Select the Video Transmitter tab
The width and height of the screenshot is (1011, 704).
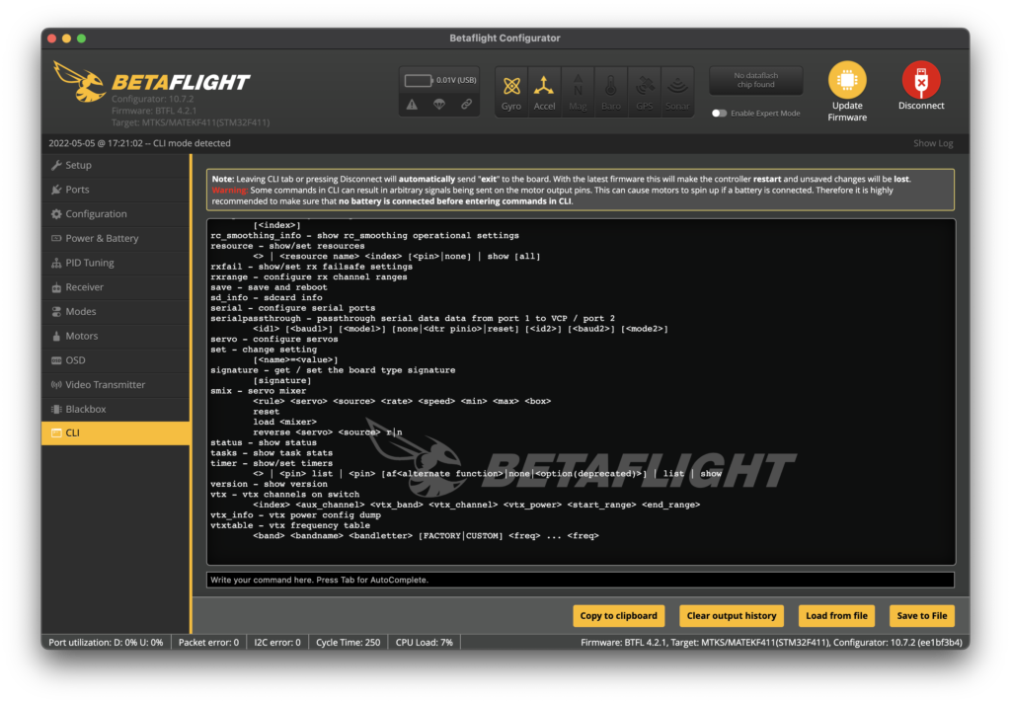point(117,385)
